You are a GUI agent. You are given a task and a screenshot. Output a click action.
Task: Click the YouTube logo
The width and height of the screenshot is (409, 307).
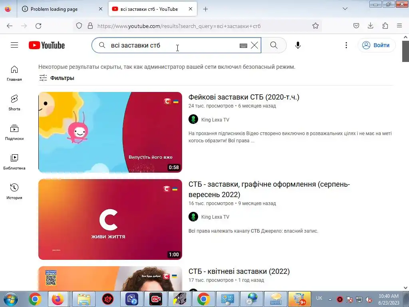pyautogui.click(x=47, y=45)
